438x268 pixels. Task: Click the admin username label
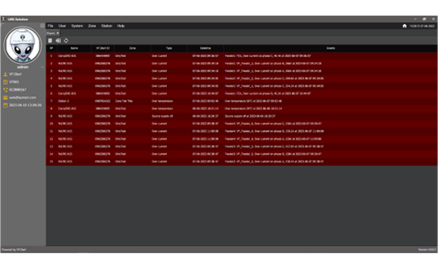(x=23, y=67)
